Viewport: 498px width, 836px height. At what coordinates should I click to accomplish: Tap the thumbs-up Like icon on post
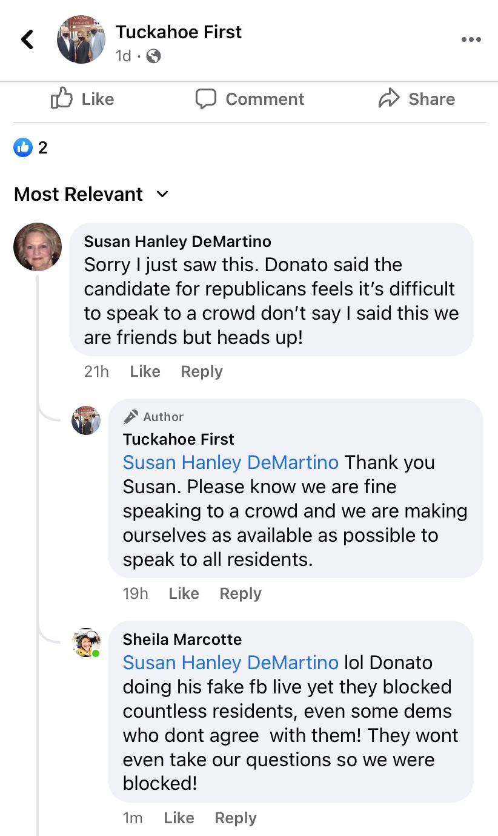62,98
